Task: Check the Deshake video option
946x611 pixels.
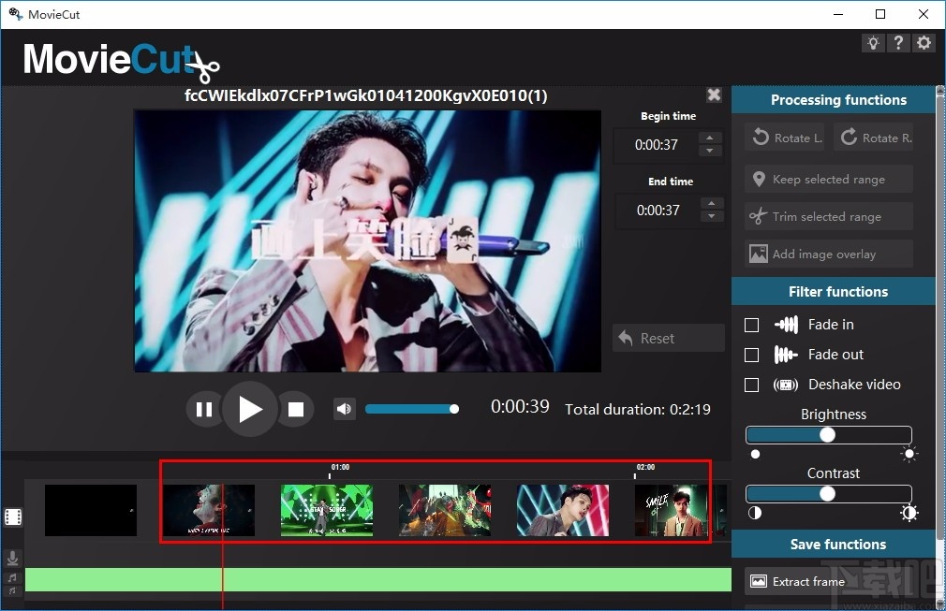Action: coord(752,385)
